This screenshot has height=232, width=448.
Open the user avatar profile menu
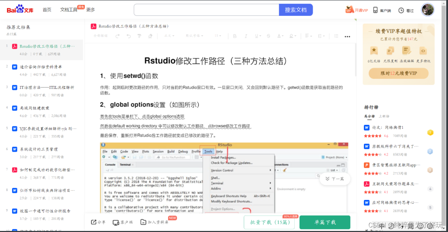(x=428, y=10)
